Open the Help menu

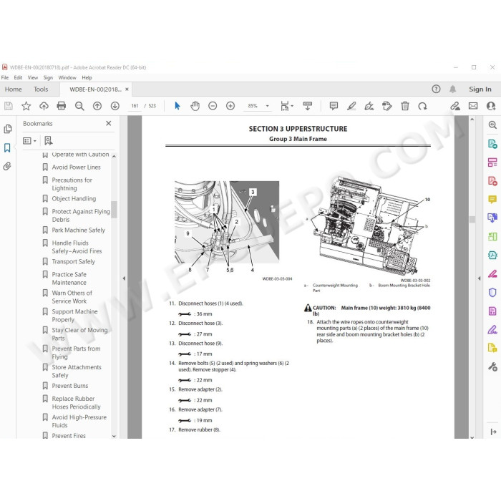[x=87, y=77]
